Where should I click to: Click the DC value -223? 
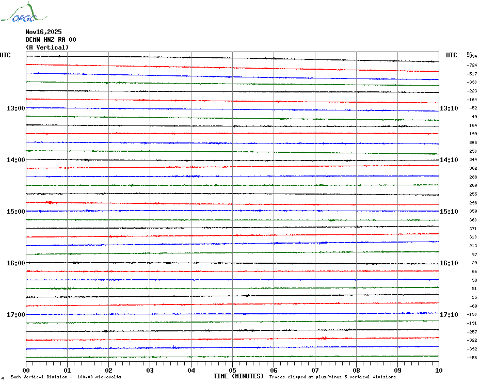pos(472,91)
